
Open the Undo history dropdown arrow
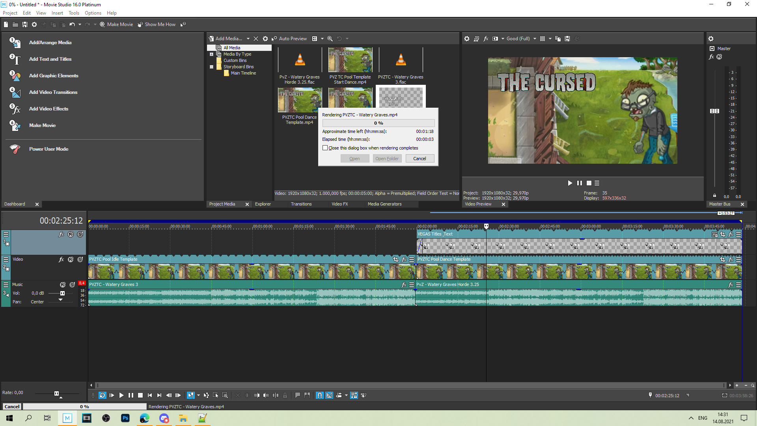point(80,24)
